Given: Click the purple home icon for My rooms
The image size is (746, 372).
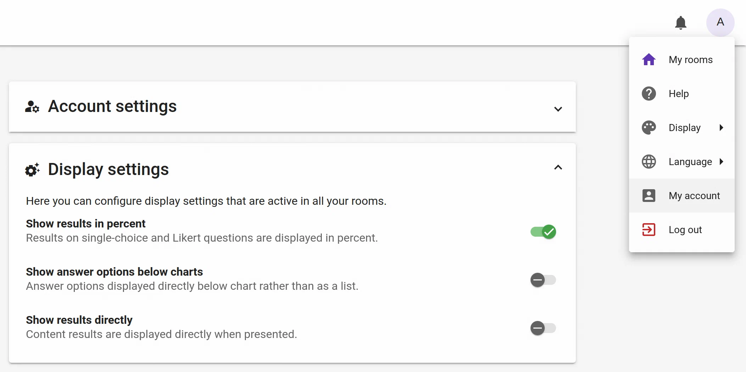Looking at the screenshot, I should pyautogui.click(x=649, y=60).
